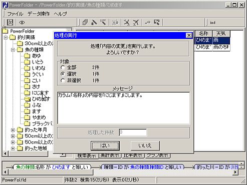
Task: Click the PowerFolder root folder icon
Action: [5, 31]
